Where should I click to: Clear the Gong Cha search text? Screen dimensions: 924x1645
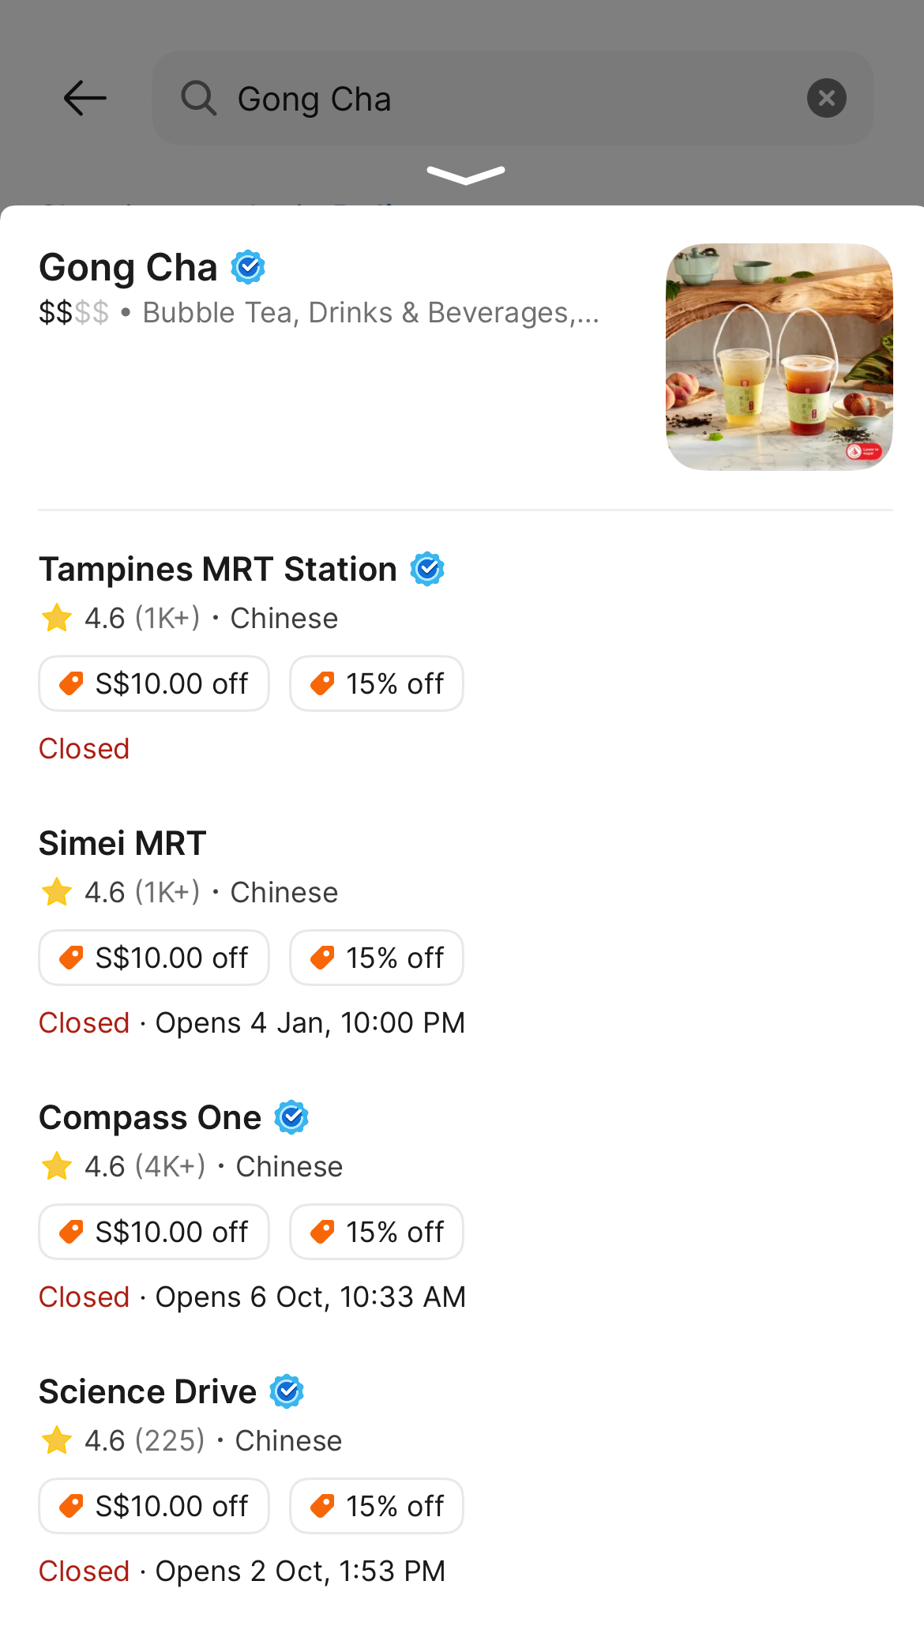(x=826, y=99)
